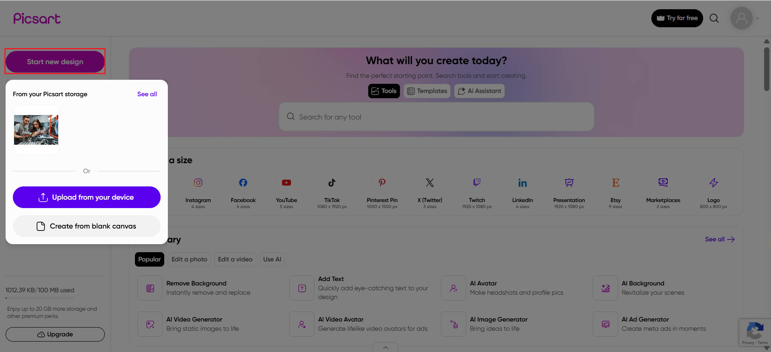Screen dimensions: 771x352
Task: Click 'Bring static images to life' description
Action: 202,329
